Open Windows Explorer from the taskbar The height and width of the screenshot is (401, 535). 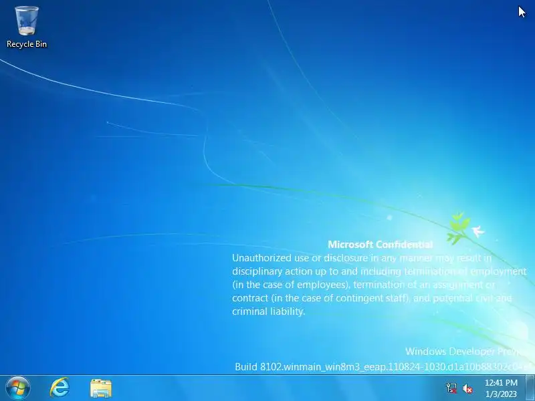101,388
